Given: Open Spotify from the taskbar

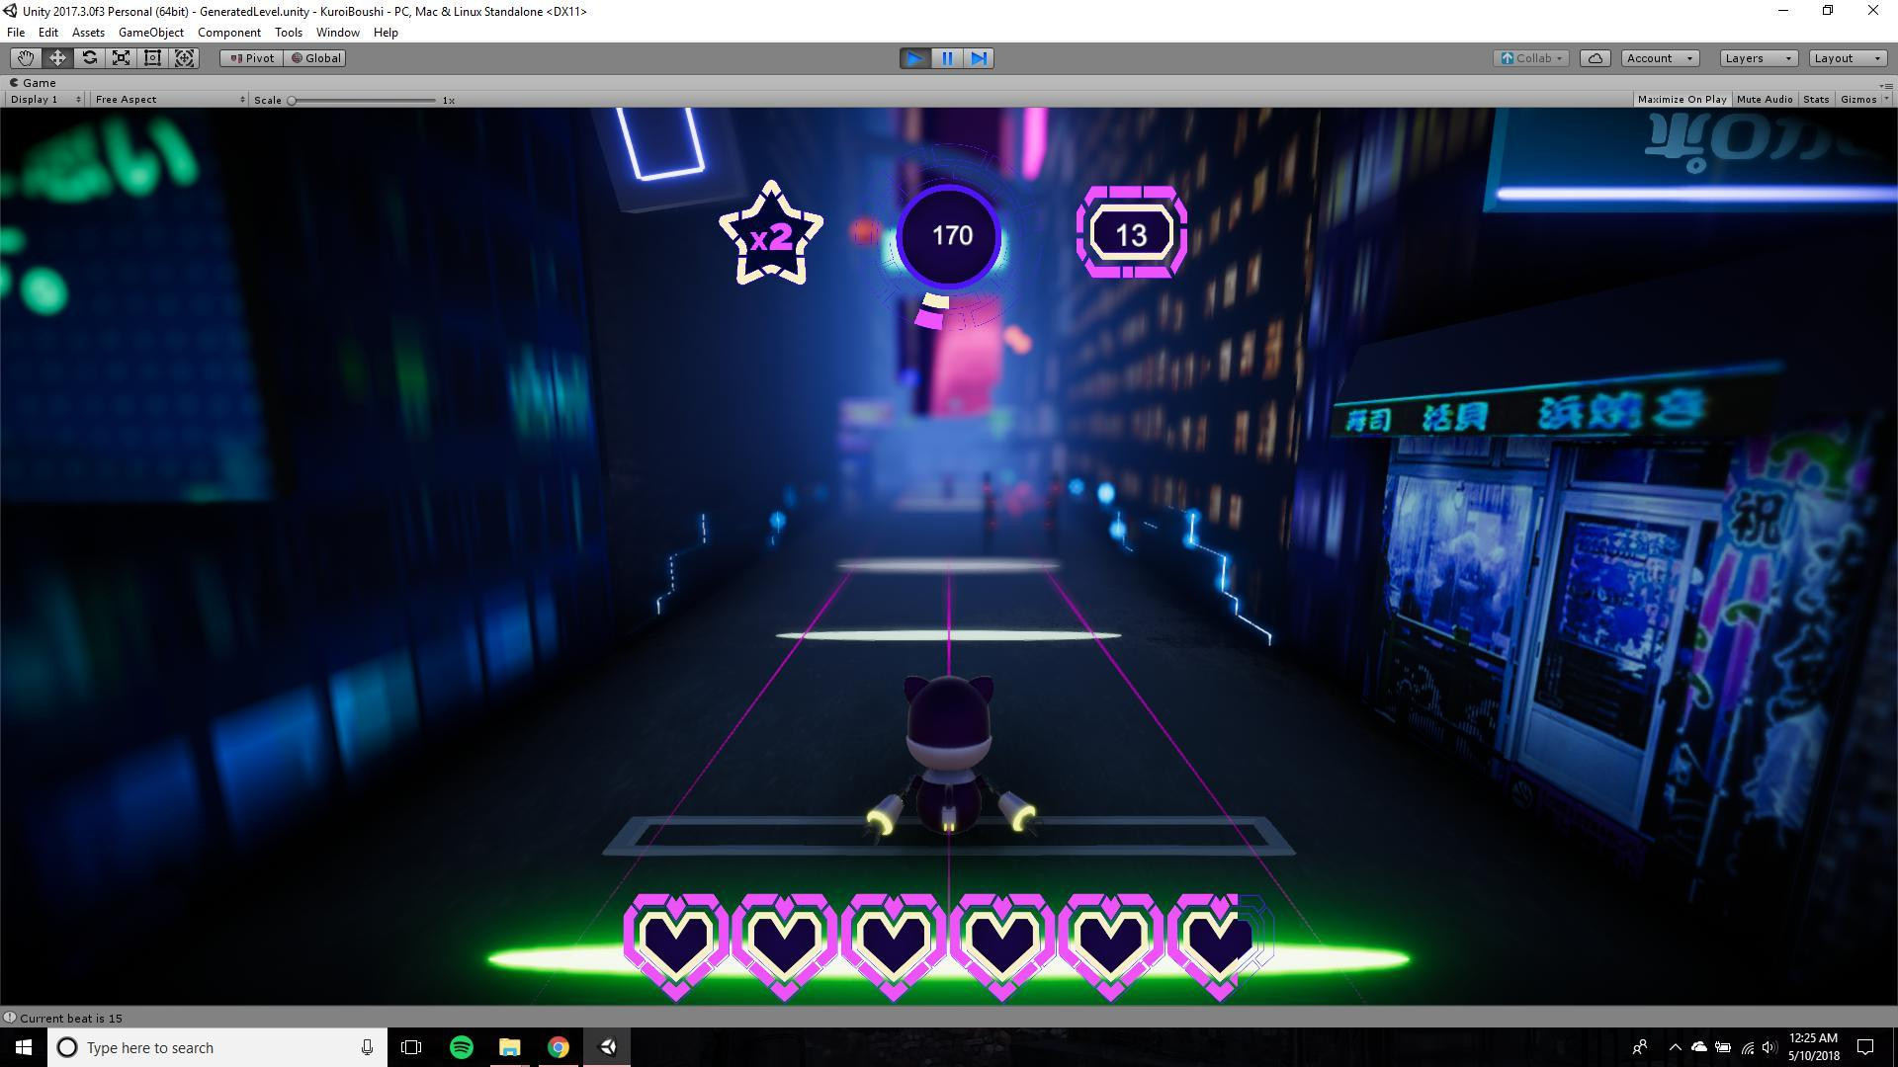Looking at the screenshot, I should pyautogui.click(x=461, y=1047).
